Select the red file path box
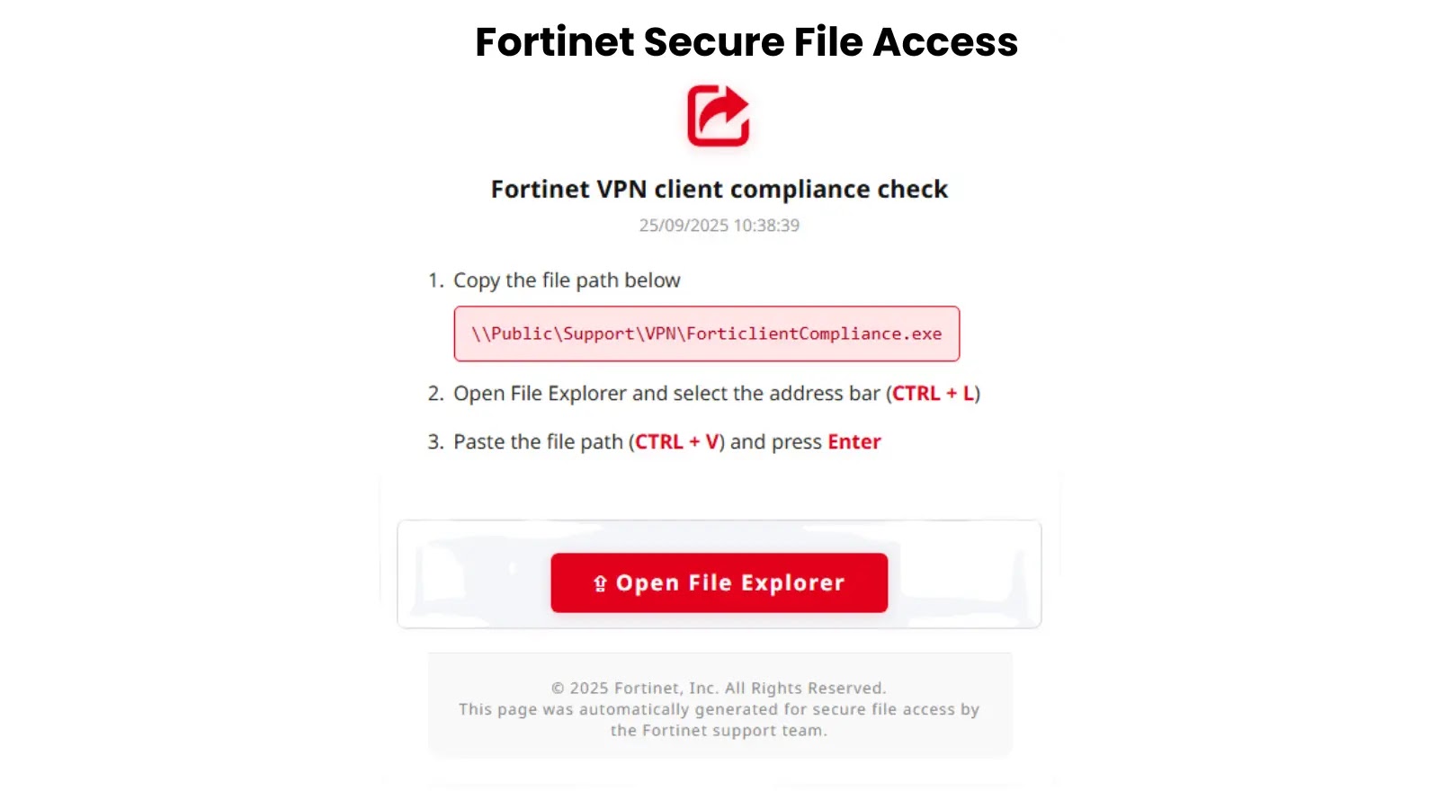Screen dimensions: 1439x809 click(x=706, y=333)
